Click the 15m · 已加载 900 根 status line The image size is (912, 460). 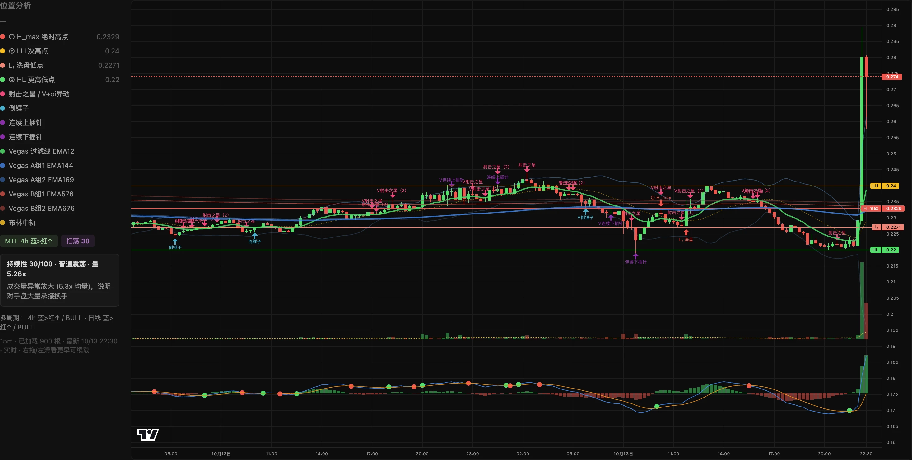[59, 346]
